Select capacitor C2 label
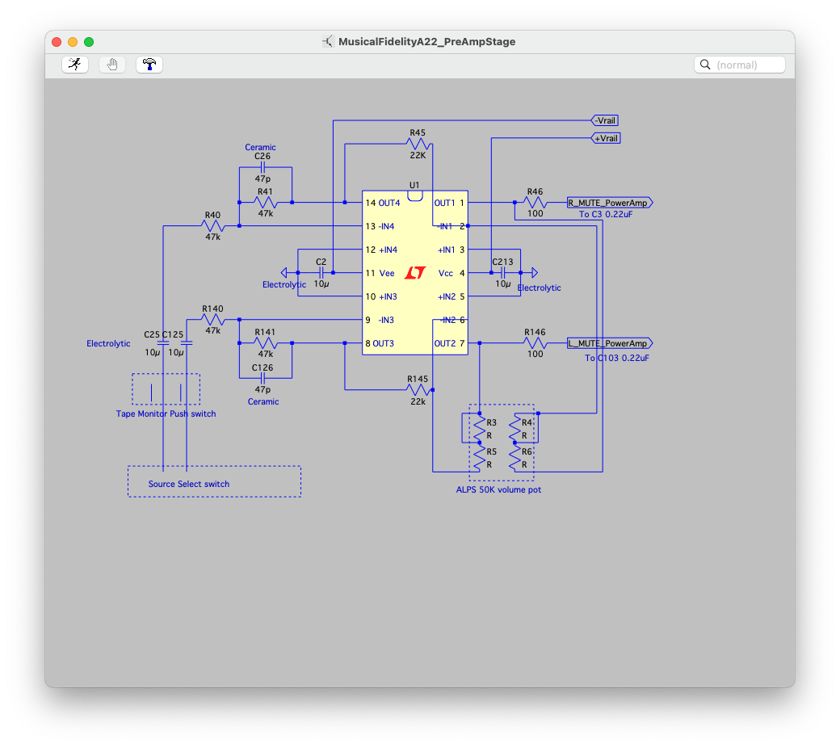 [321, 262]
